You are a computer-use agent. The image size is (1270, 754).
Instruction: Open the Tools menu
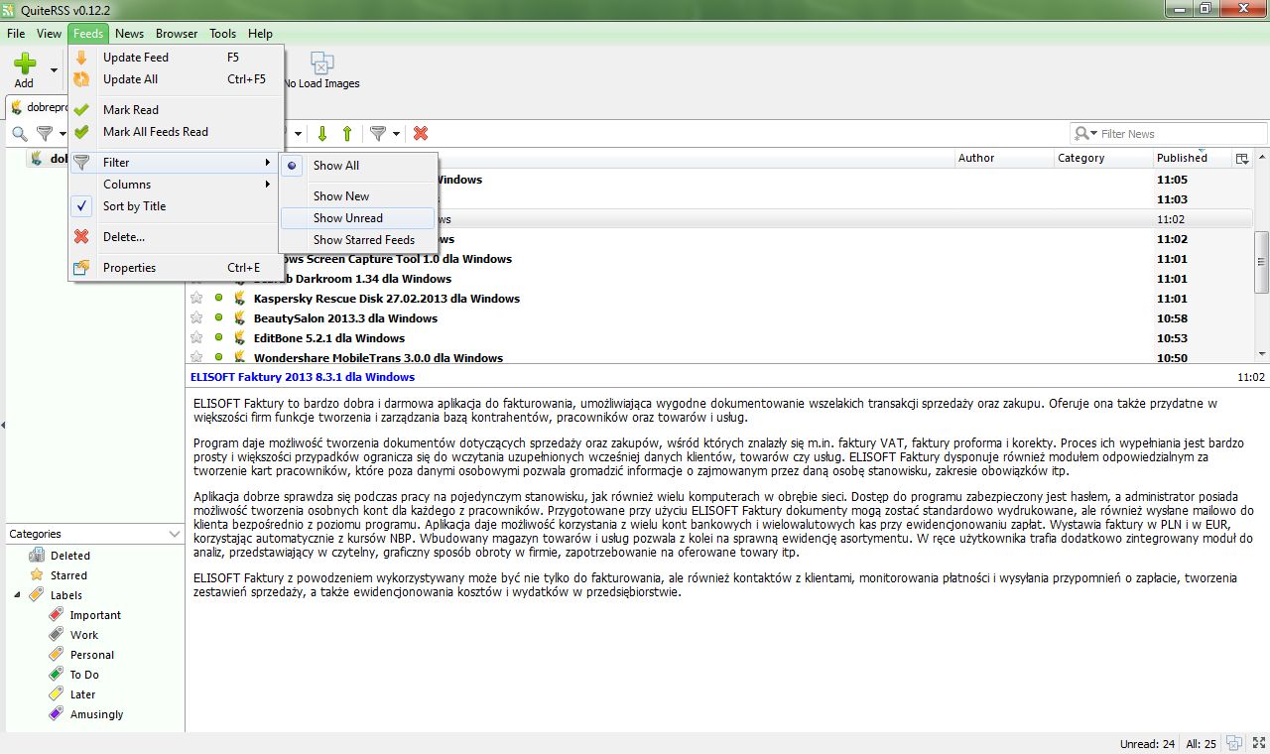[x=222, y=34]
